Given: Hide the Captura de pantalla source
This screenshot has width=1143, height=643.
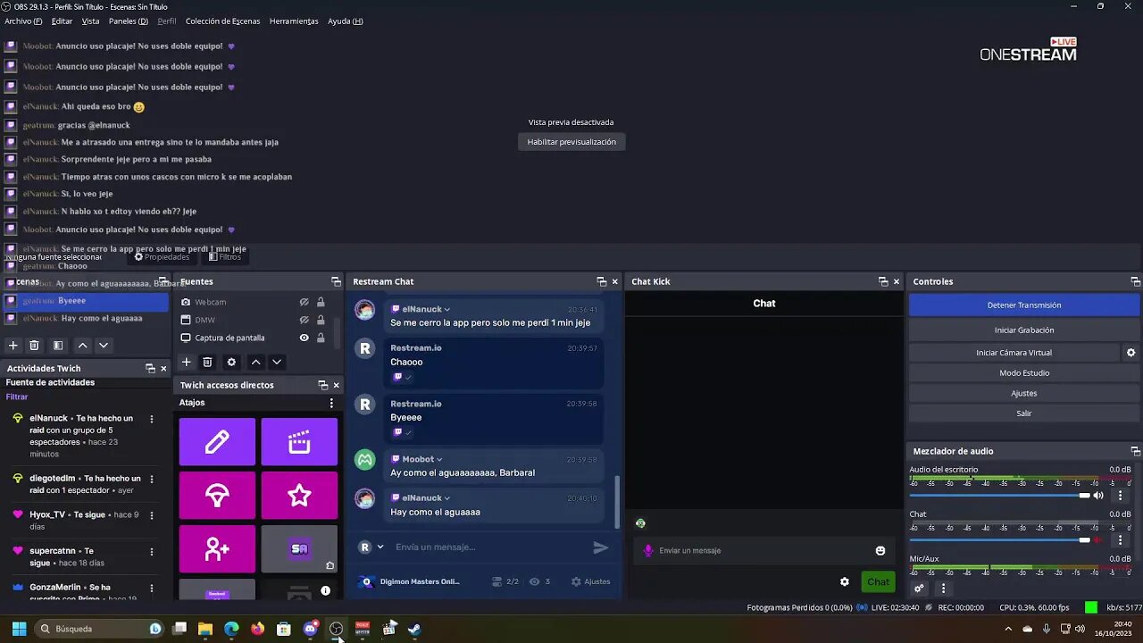Looking at the screenshot, I should [304, 338].
